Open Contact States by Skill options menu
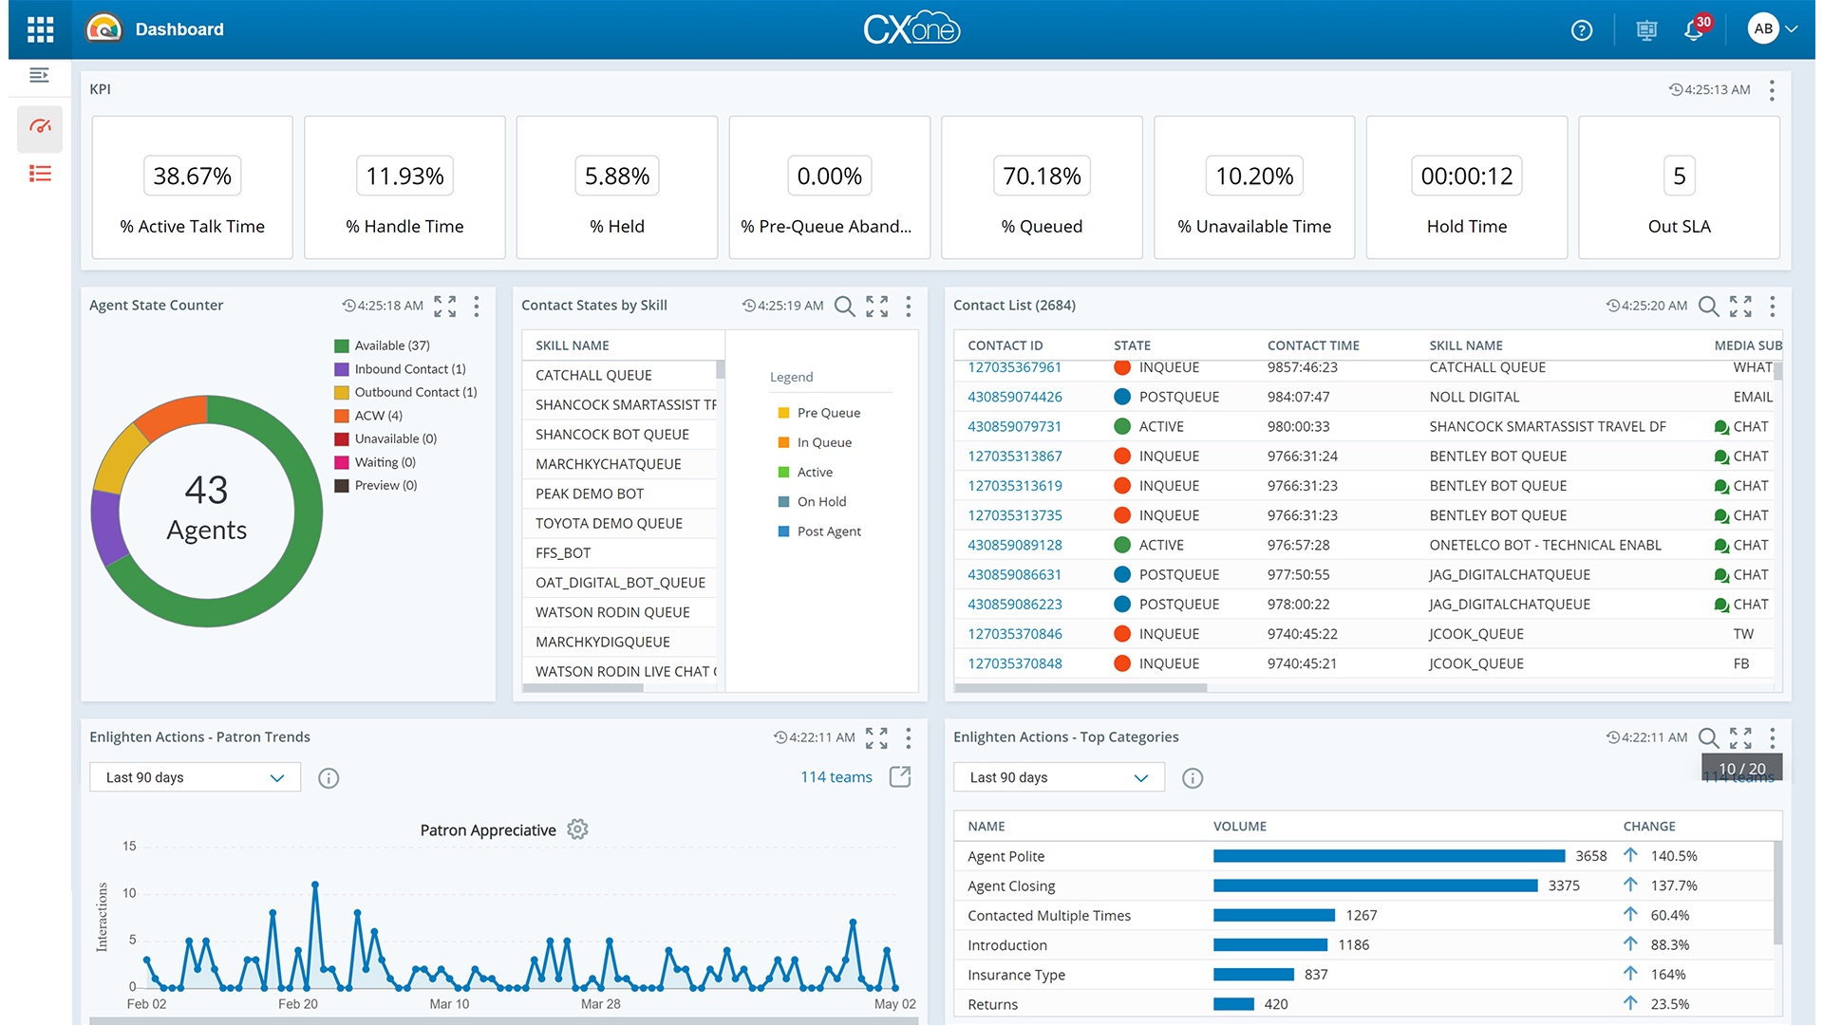Viewport: 1823px width, 1025px height. coord(909,306)
